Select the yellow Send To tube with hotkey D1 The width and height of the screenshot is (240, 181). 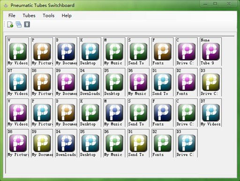pyautogui.click(x=138, y=143)
